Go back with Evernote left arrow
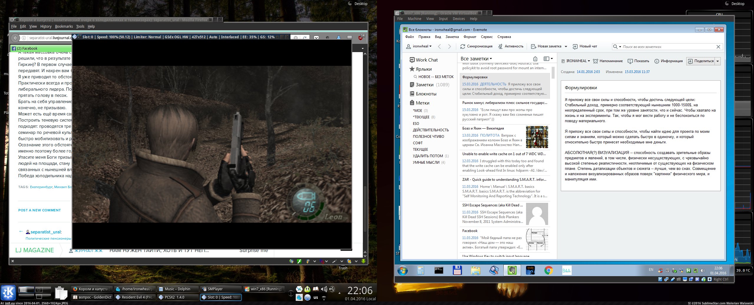 (439, 47)
